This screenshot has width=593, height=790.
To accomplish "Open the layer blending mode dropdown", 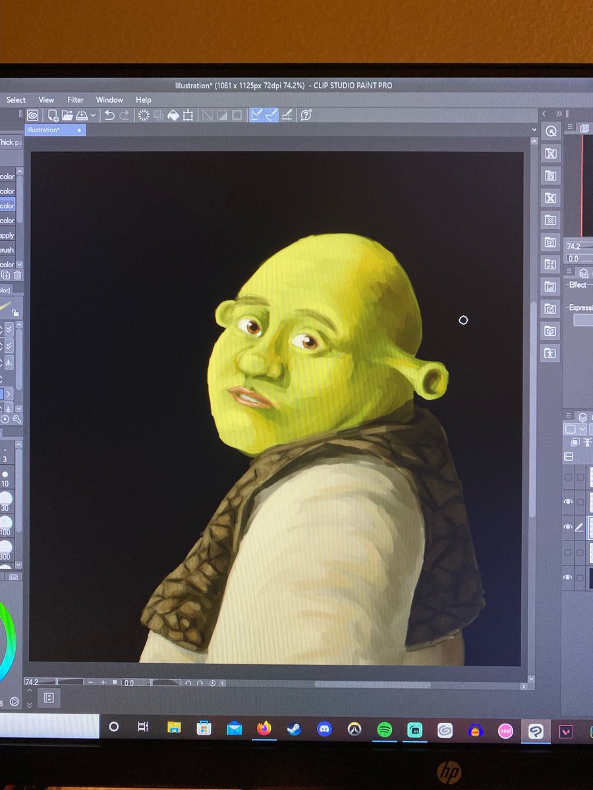I will coord(575,429).
